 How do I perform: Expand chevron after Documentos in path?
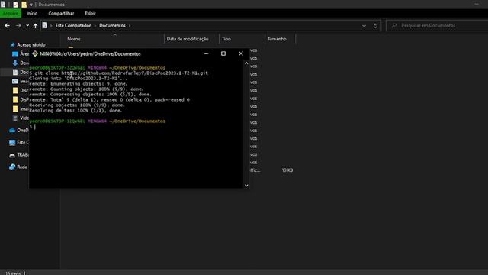(130, 25)
